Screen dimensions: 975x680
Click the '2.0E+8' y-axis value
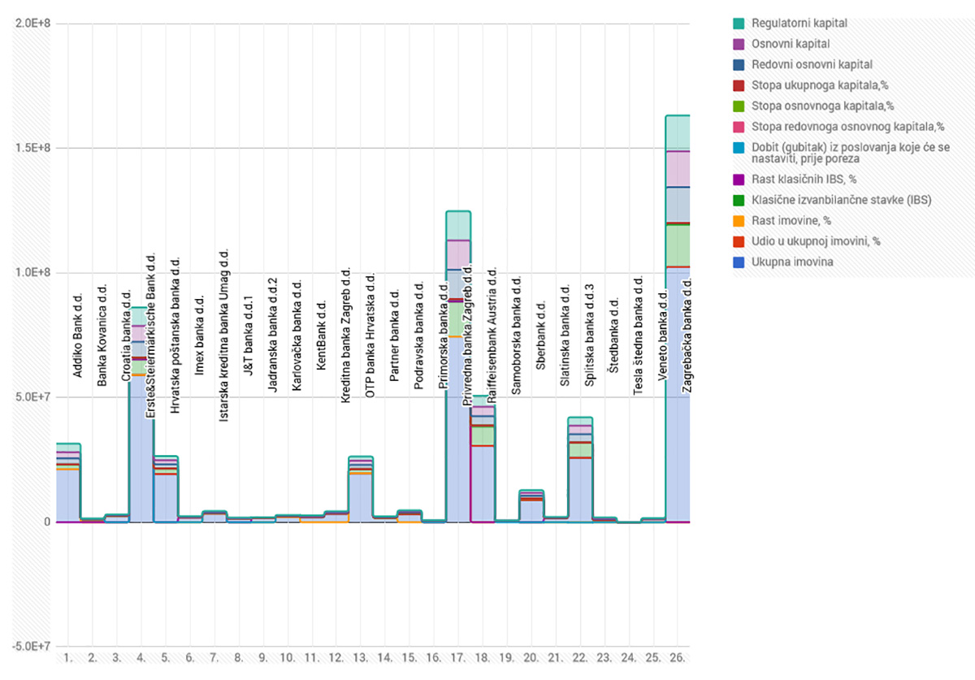coord(33,24)
